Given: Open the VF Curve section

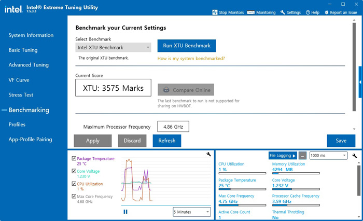Looking at the screenshot, I should point(19,80).
